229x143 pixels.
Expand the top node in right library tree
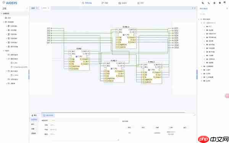tap(199, 19)
